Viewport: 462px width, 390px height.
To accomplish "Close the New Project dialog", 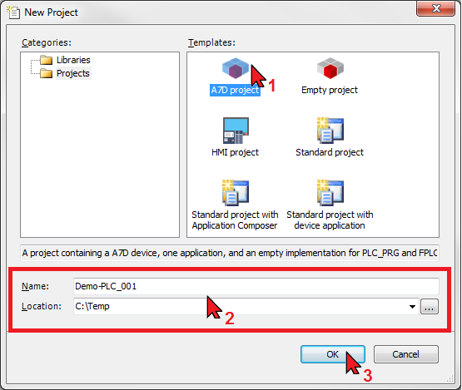I will click(x=435, y=8).
